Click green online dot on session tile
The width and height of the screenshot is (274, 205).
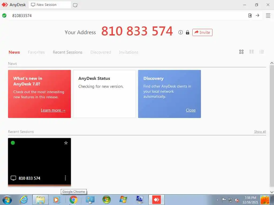(x=13, y=143)
